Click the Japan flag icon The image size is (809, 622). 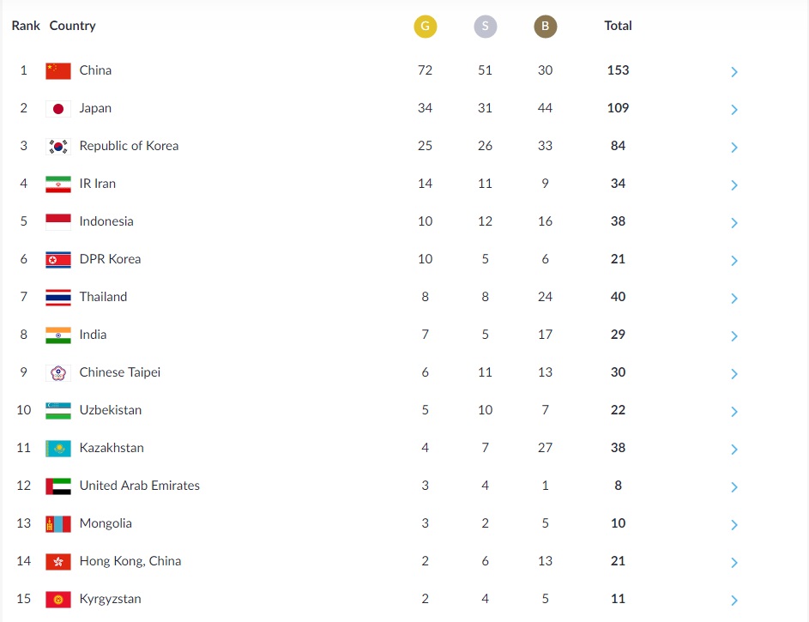click(58, 109)
